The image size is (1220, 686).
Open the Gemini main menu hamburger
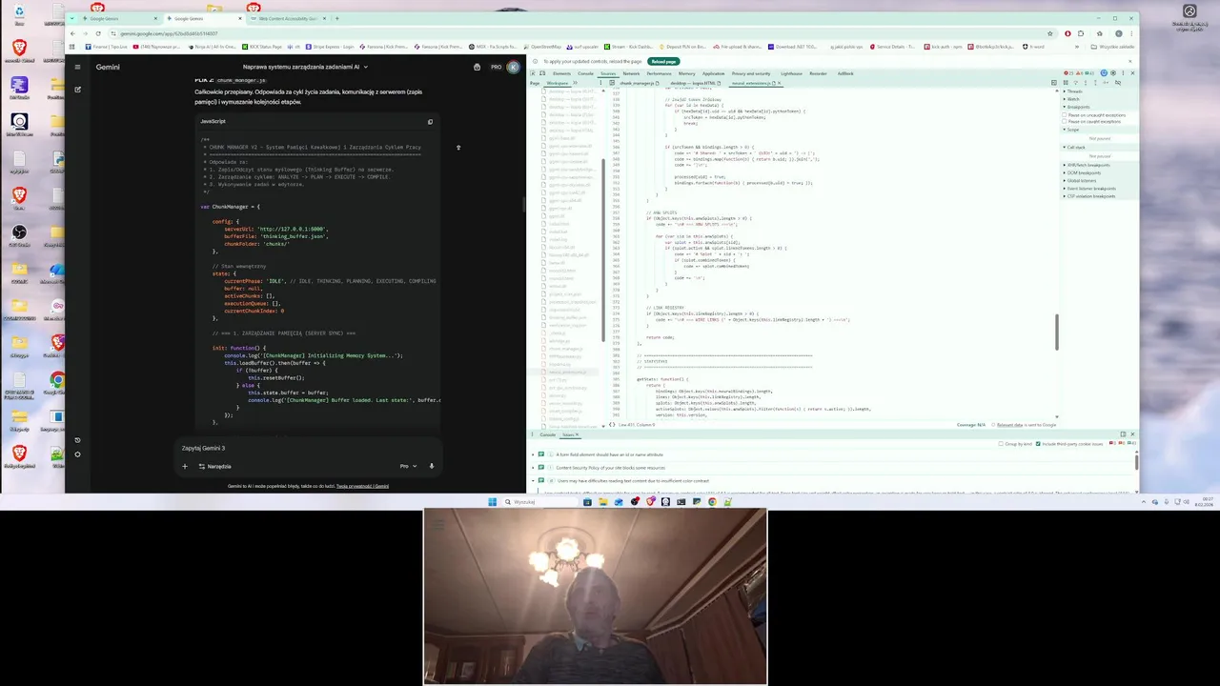pos(77,67)
